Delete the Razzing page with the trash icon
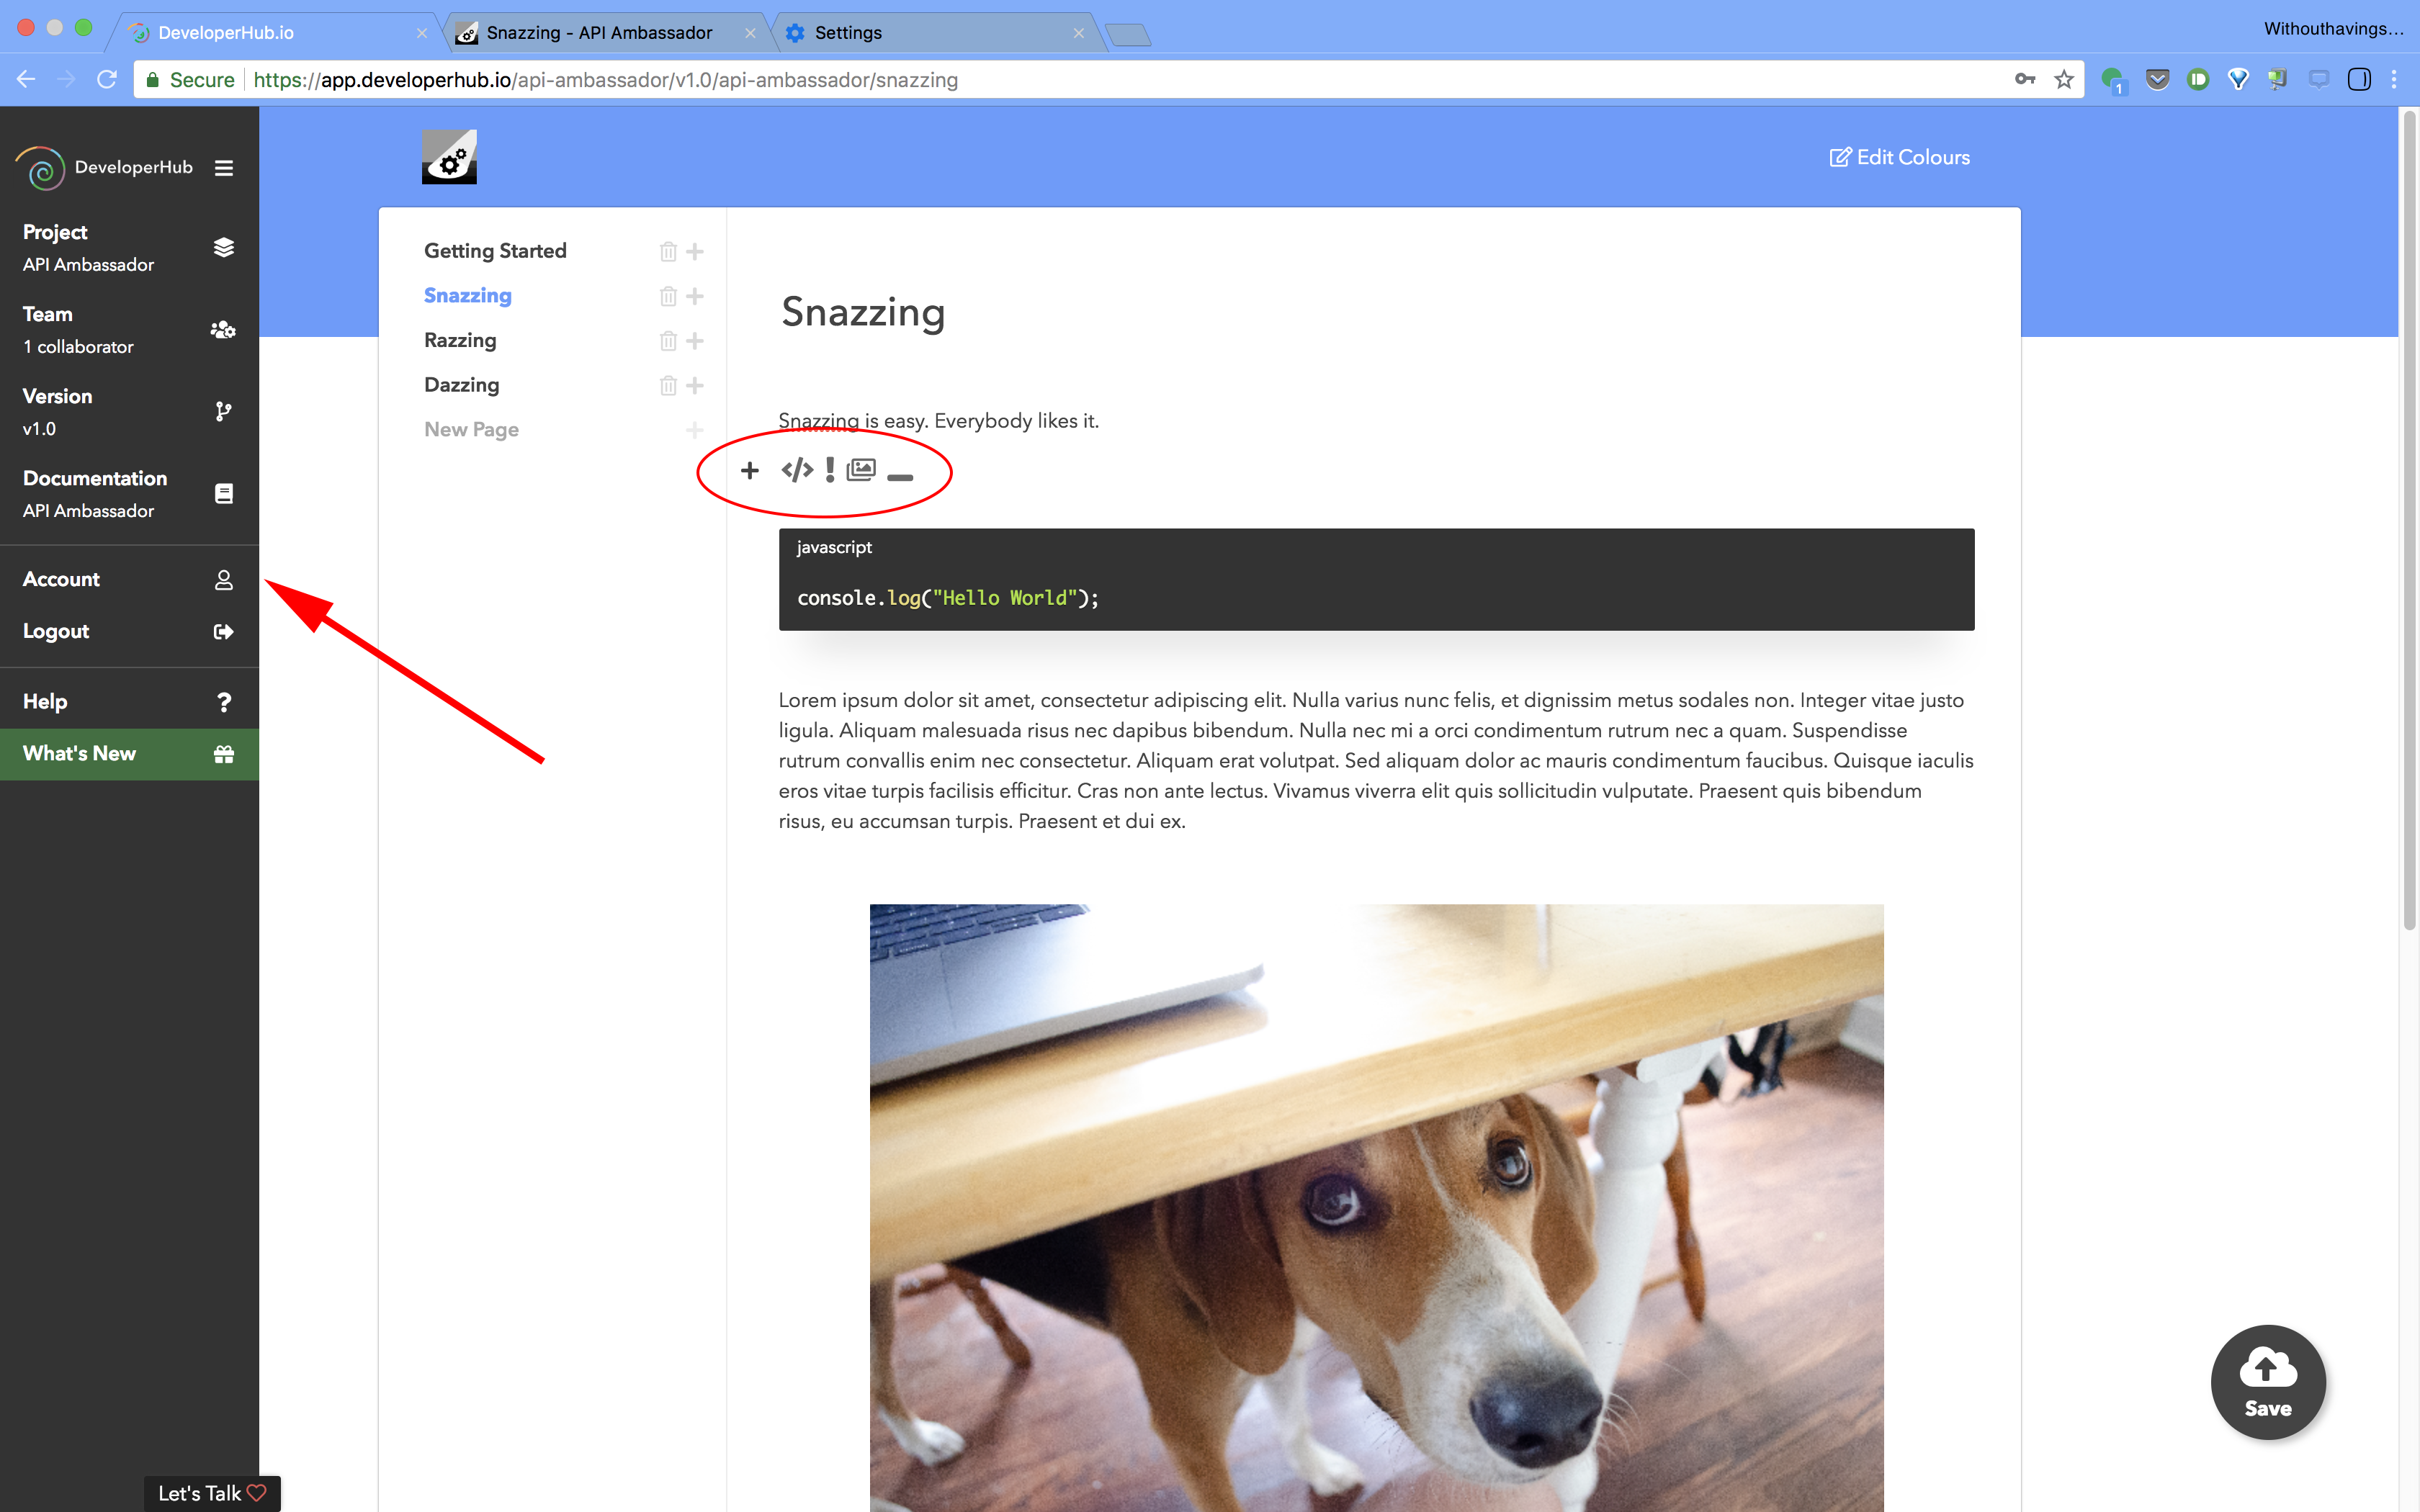Screen dimensions: 2420x1512 [668, 341]
